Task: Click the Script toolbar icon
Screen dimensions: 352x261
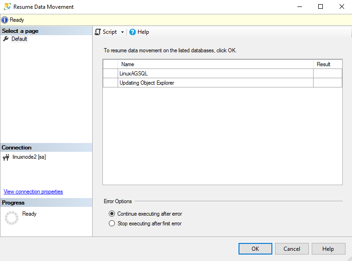Action: pyautogui.click(x=98, y=32)
